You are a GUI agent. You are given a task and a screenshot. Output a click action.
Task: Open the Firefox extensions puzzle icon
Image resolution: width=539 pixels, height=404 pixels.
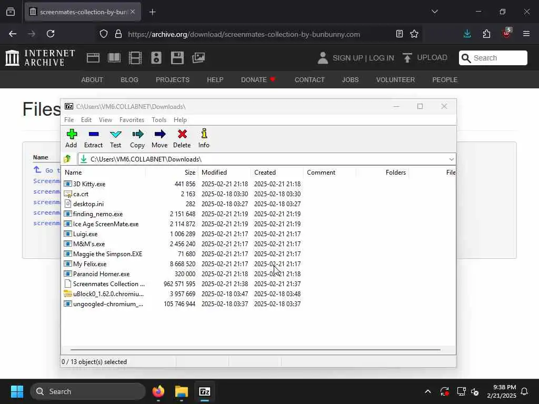[x=486, y=34]
